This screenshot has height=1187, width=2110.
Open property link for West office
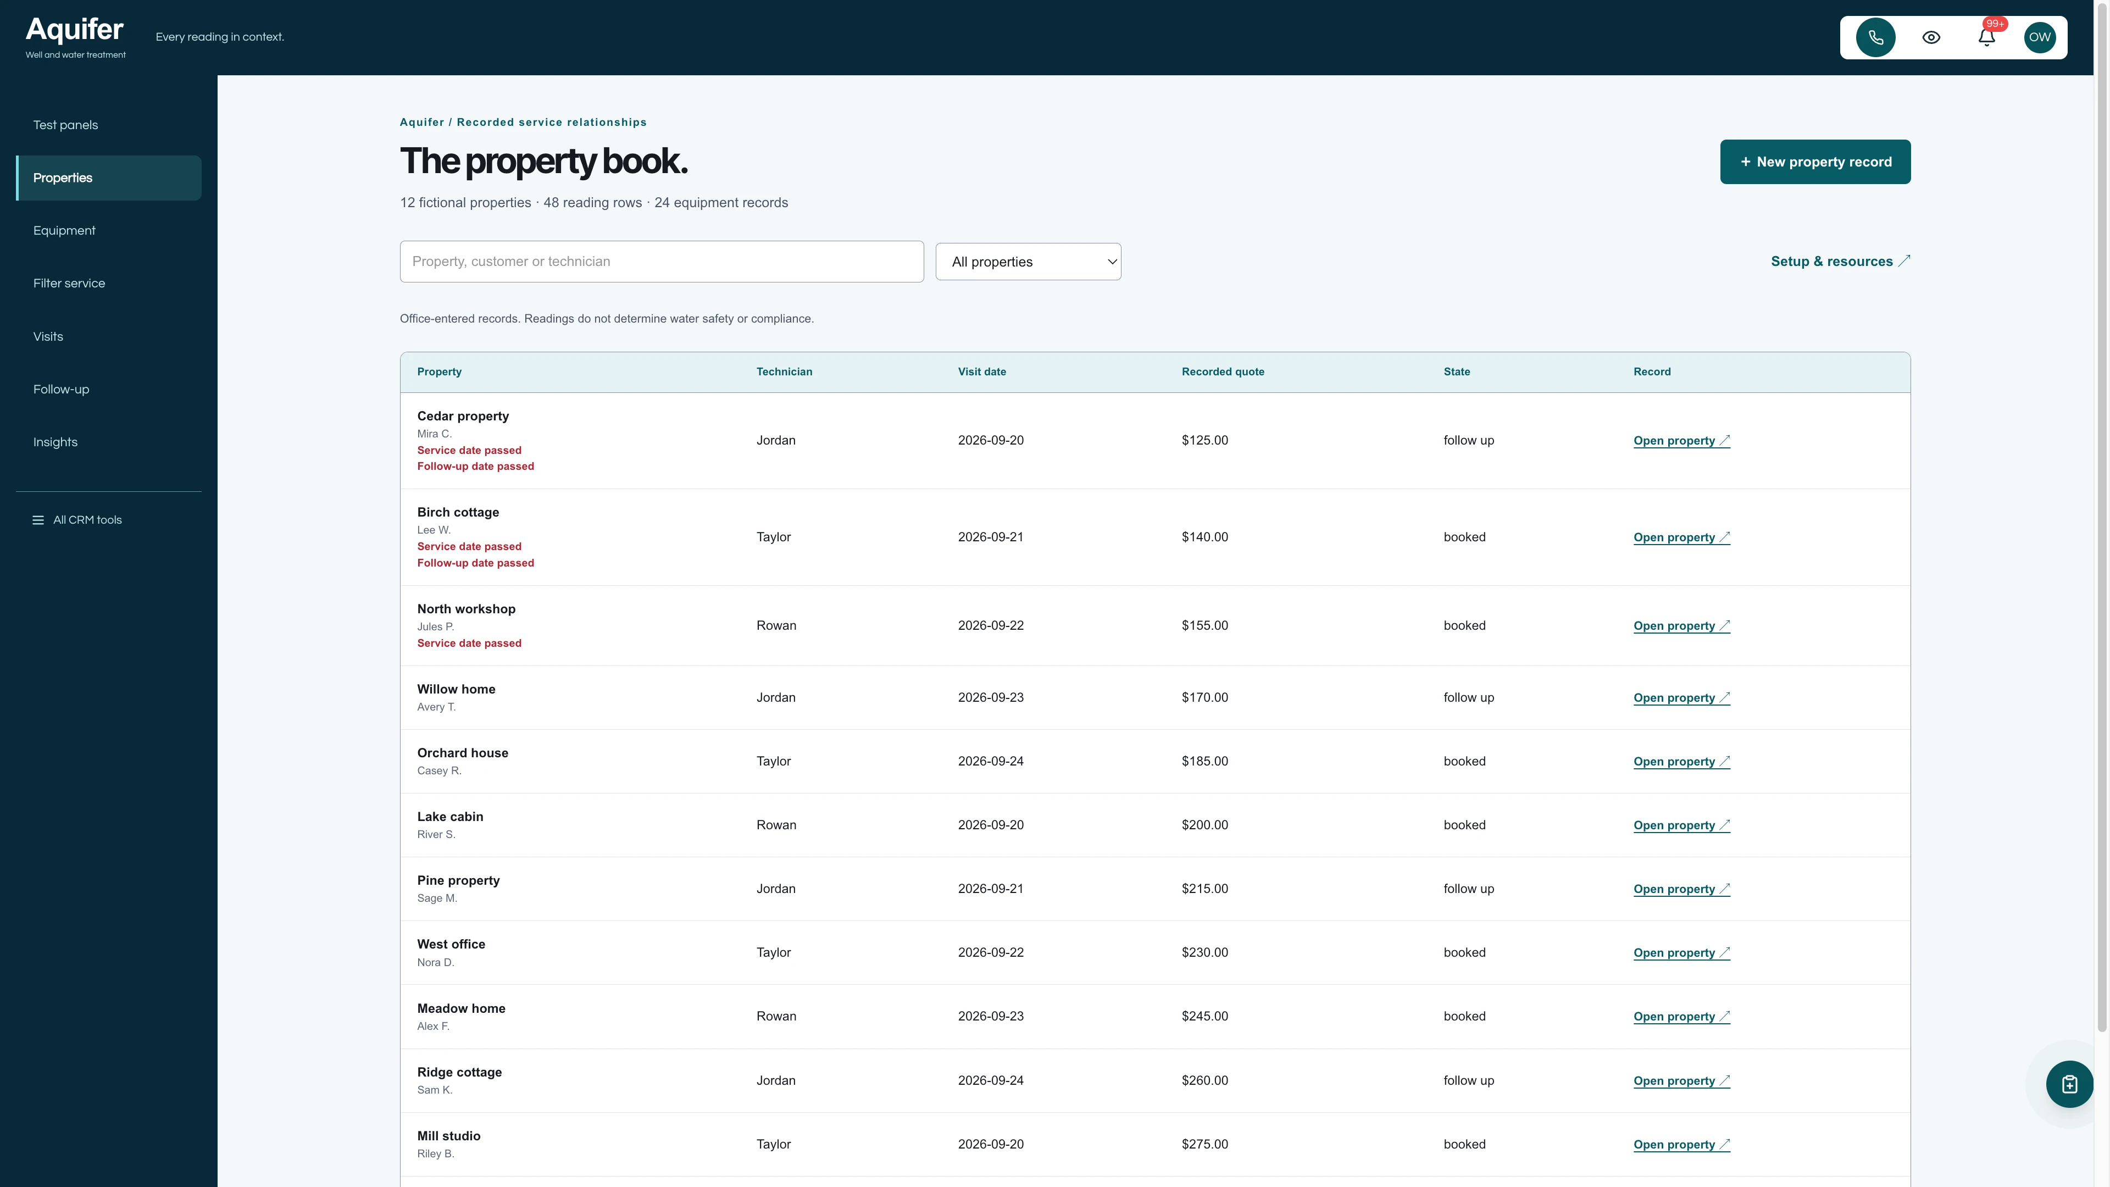[1681, 953]
